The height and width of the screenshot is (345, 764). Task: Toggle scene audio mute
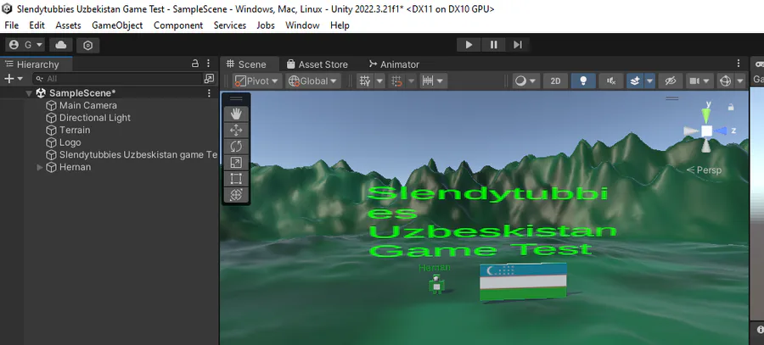click(611, 81)
